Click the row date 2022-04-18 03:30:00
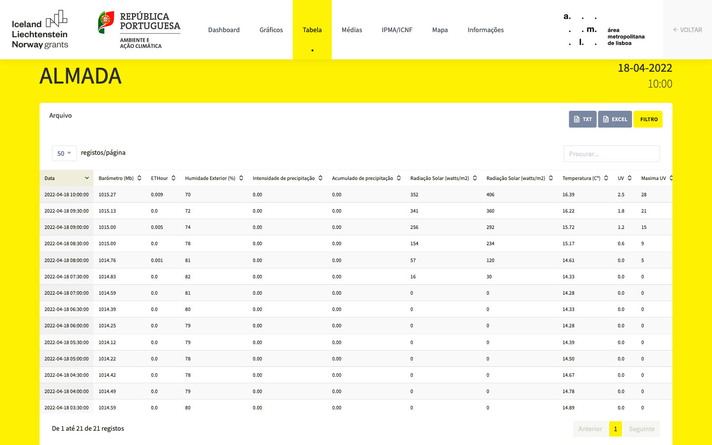The image size is (712, 445). point(67,408)
